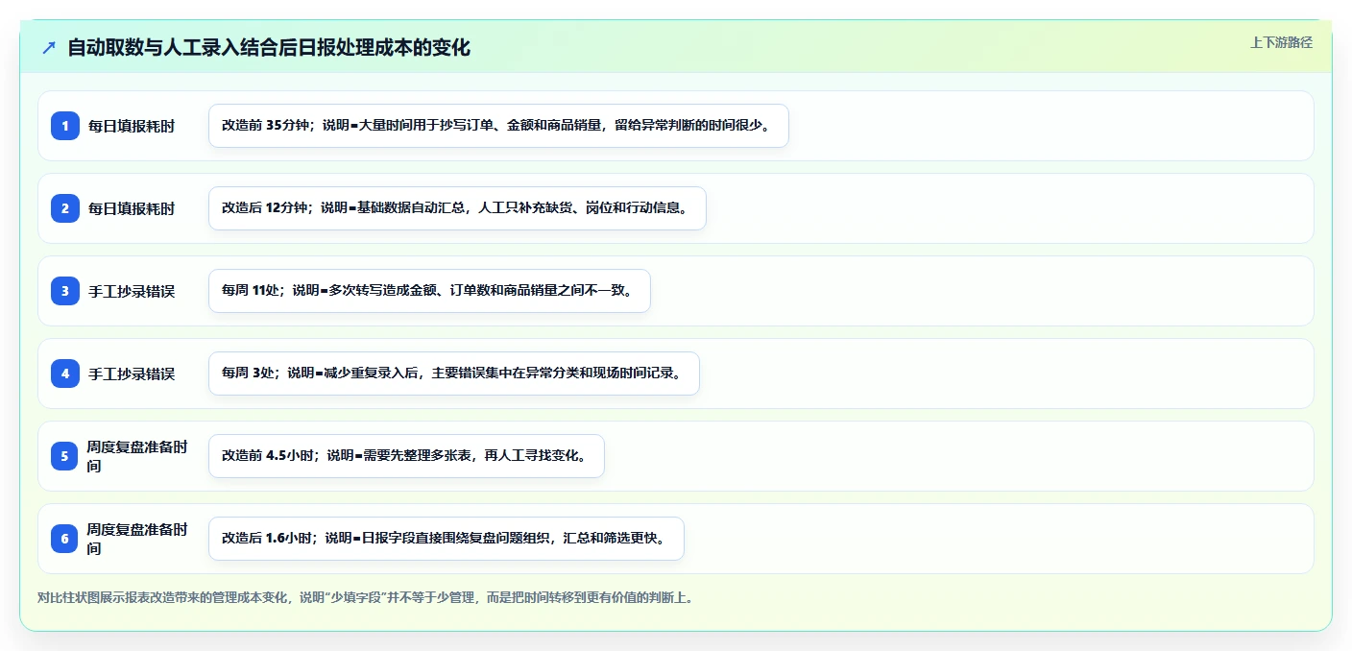The width and height of the screenshot is (1352, 651).
Task: Select 周度复盘准备时间 label in row 5
Action: [137, 456]
